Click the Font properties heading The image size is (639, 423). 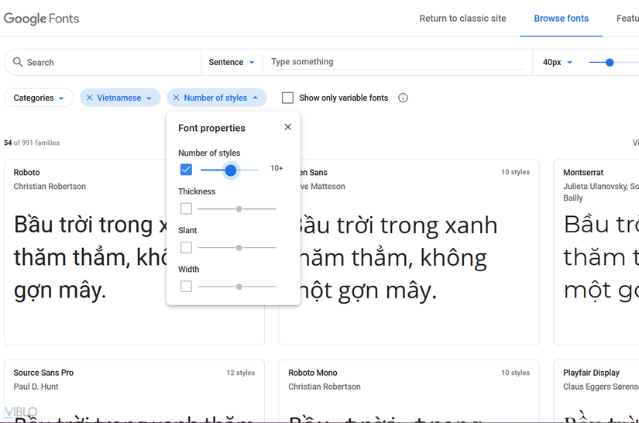(x=211, y=128)
